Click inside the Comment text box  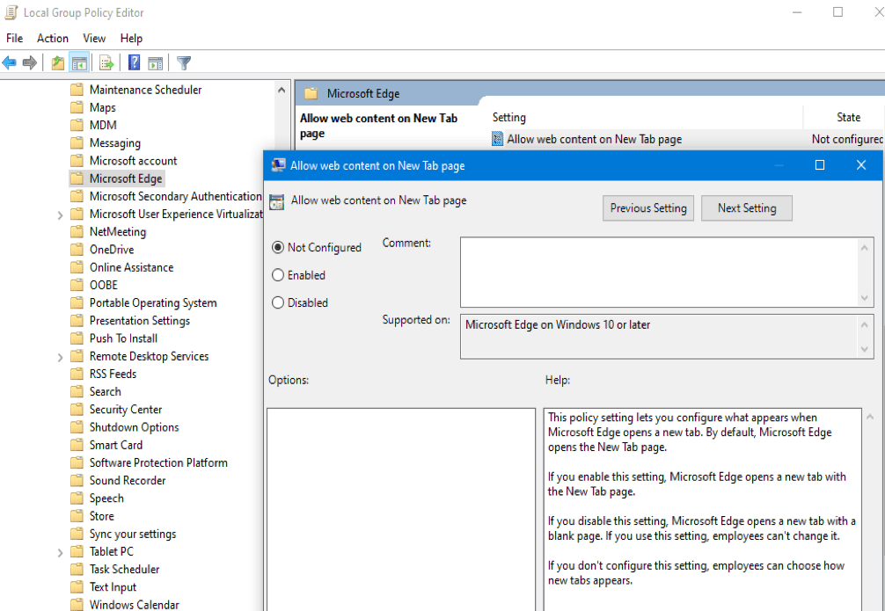click(659, 272)
